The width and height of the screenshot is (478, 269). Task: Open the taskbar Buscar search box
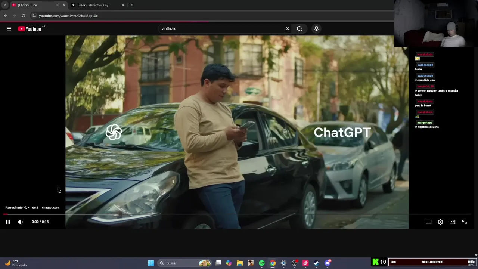pyautogui.click(x=184, y=263)
